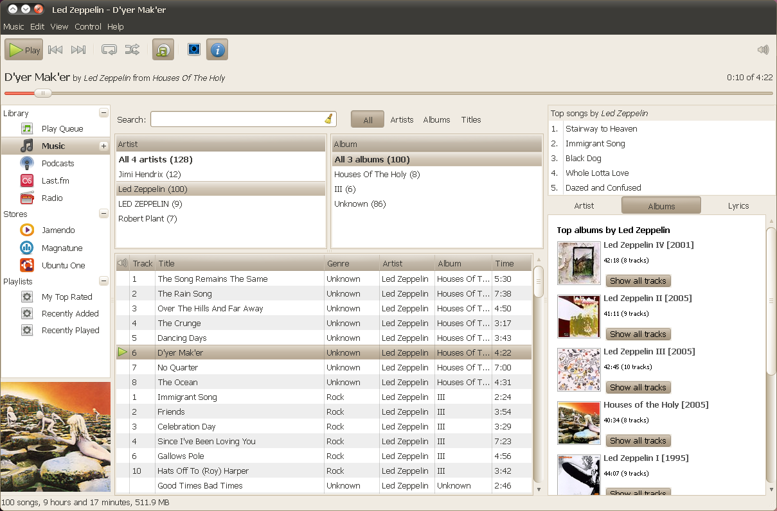777x511 pixels.
Task: Skip to next track button
Action: pos(78,49)
